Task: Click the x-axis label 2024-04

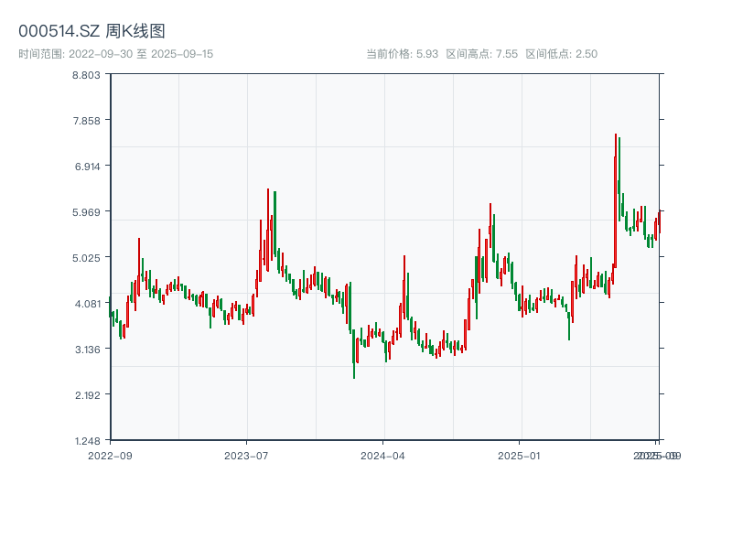Action: [382, 456]
